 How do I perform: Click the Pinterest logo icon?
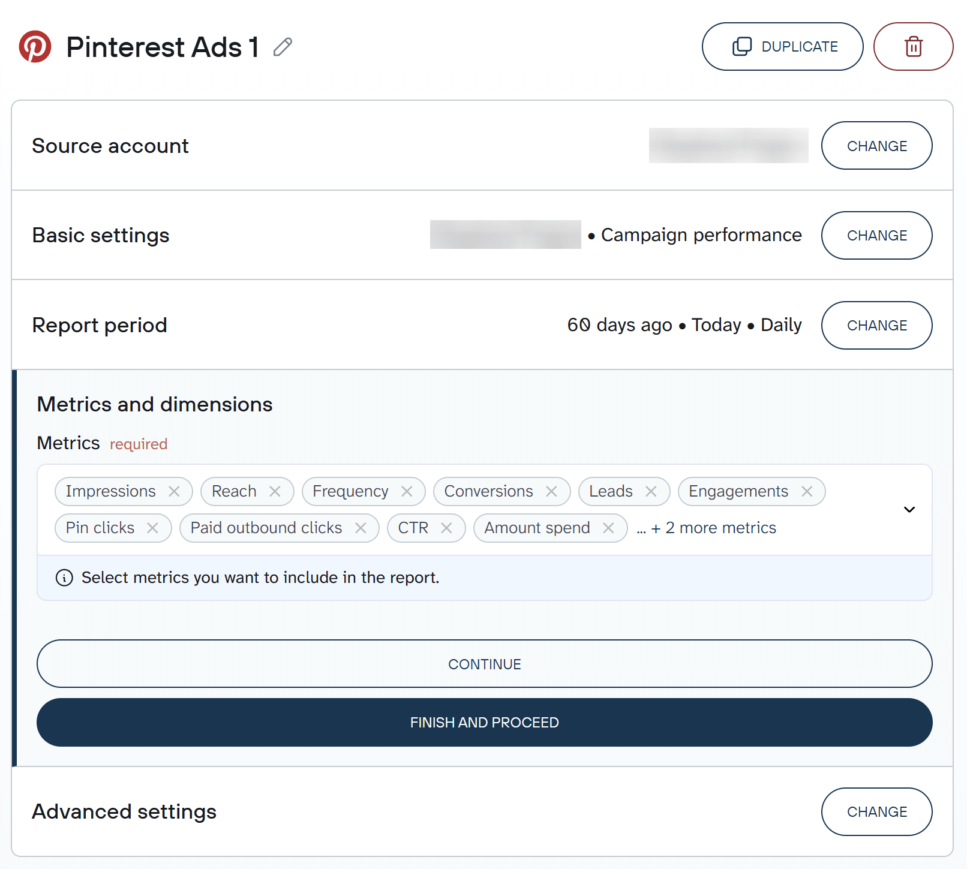(37, 46)
